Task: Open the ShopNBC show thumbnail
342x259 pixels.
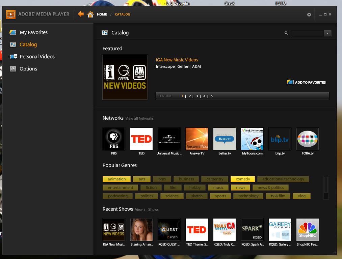Action: (x=308, y=230)
